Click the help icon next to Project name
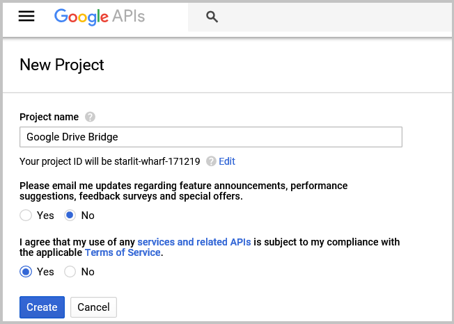 pos(90,117)
